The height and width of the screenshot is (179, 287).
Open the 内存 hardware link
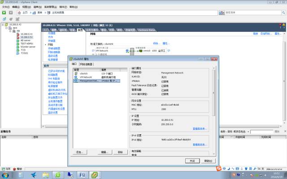tap(51, 37)
